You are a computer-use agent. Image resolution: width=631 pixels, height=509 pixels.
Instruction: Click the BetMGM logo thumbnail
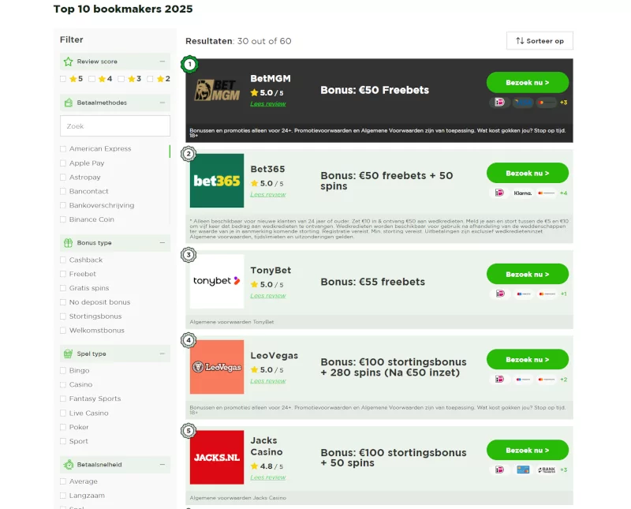click(x=217, y=90)
